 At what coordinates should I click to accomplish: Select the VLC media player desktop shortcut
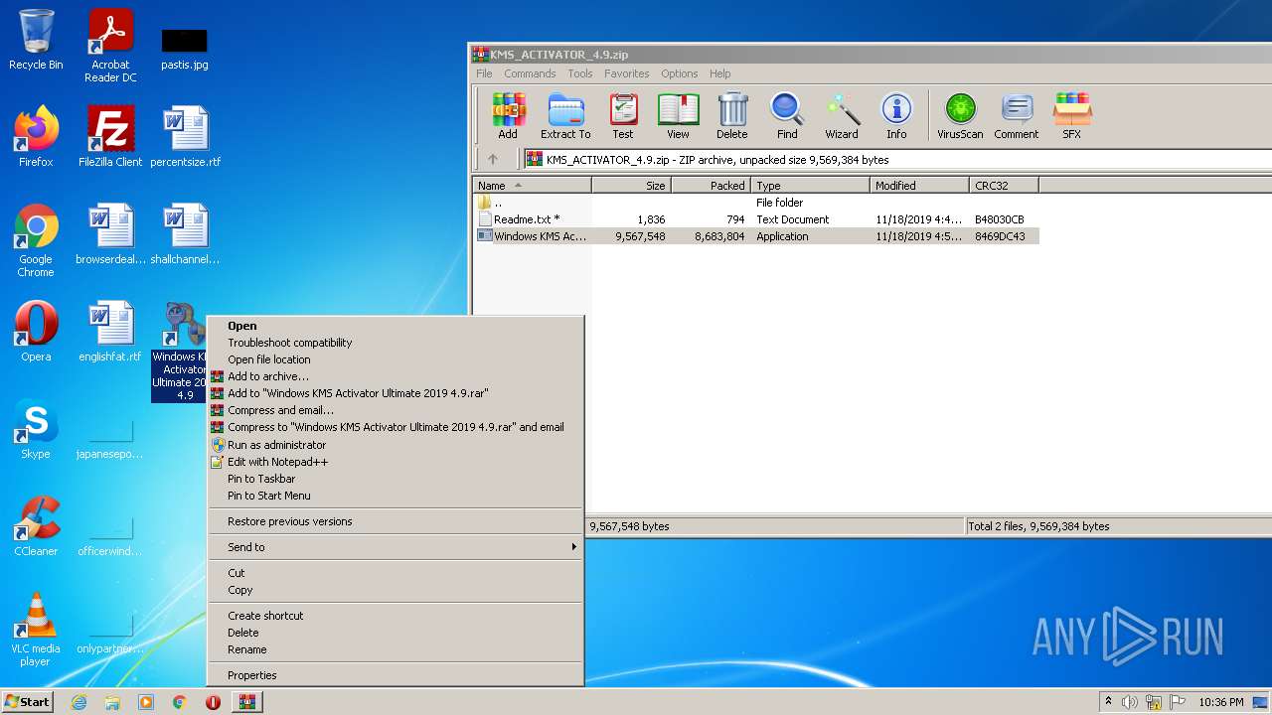[x=36, y=630]
